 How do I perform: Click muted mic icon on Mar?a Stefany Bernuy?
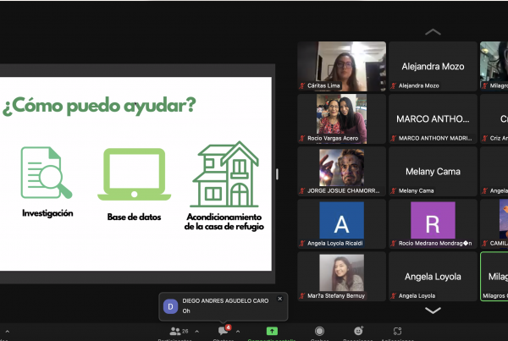pos(302,295)
